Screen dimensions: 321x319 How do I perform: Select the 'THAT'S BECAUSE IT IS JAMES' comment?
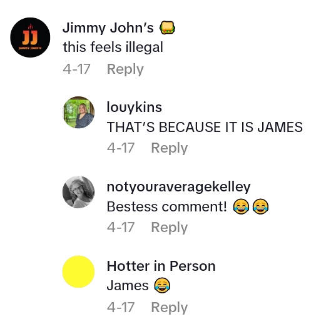point(205,127)
